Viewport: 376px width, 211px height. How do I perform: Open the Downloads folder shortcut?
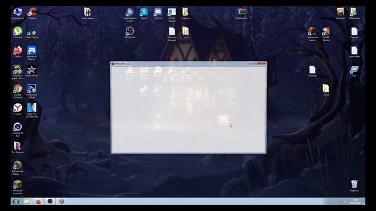click(x=354, y=13)
